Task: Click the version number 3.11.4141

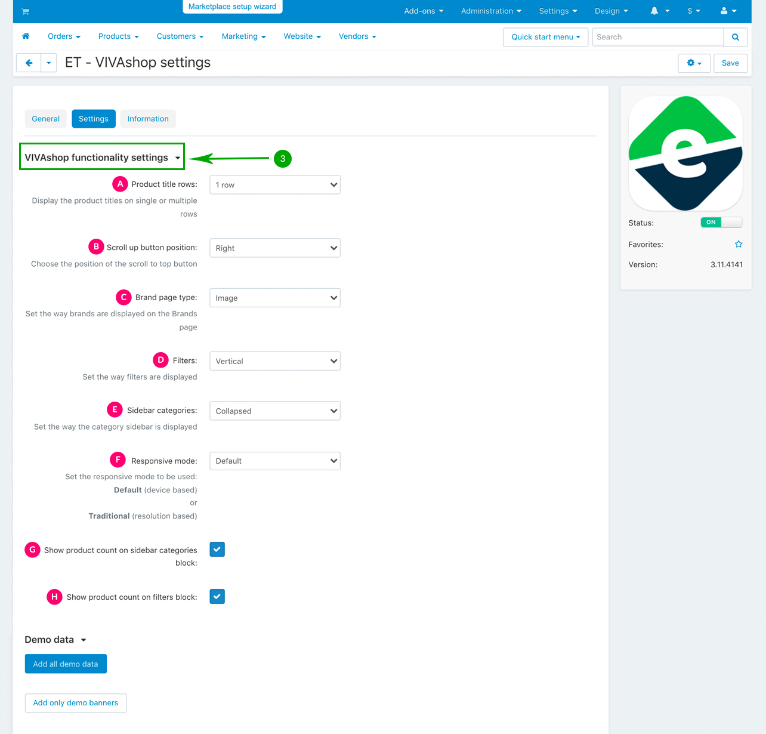Action: click(727, 264)
